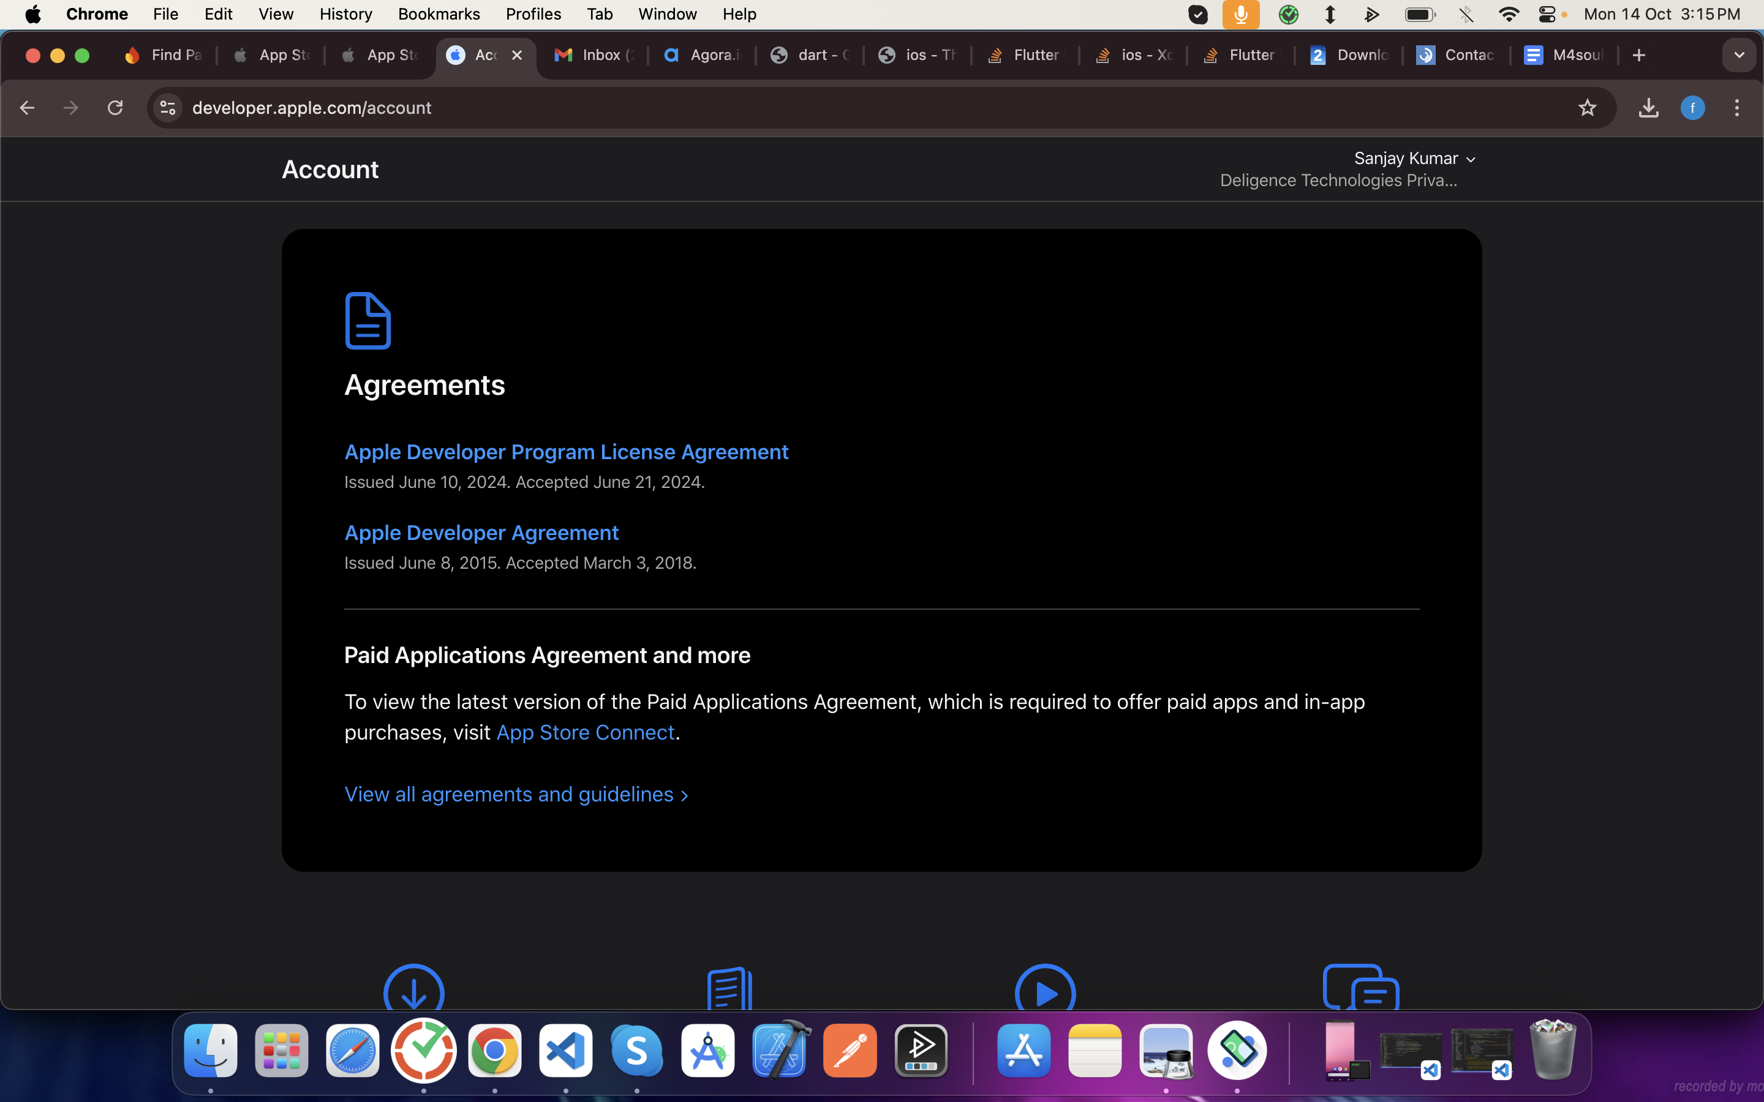This screenshot has height=1102, width=1764.
Task: Click the Account page title
Action: coord(330,169)
